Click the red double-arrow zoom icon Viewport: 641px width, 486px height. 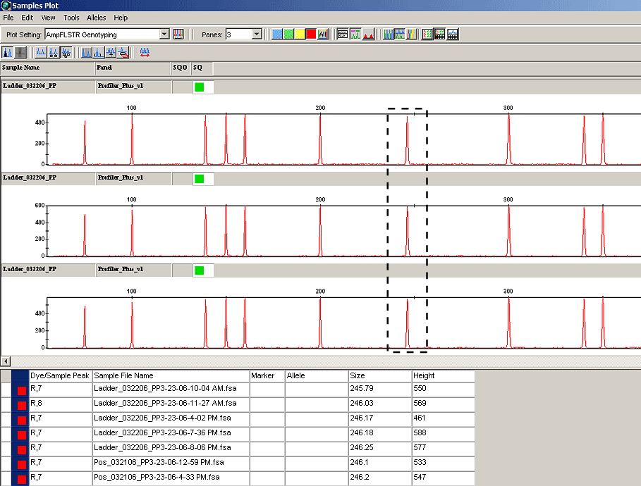point(145,52)
